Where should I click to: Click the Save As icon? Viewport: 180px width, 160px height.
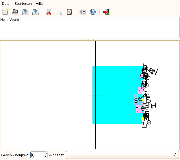pos(35,12)
